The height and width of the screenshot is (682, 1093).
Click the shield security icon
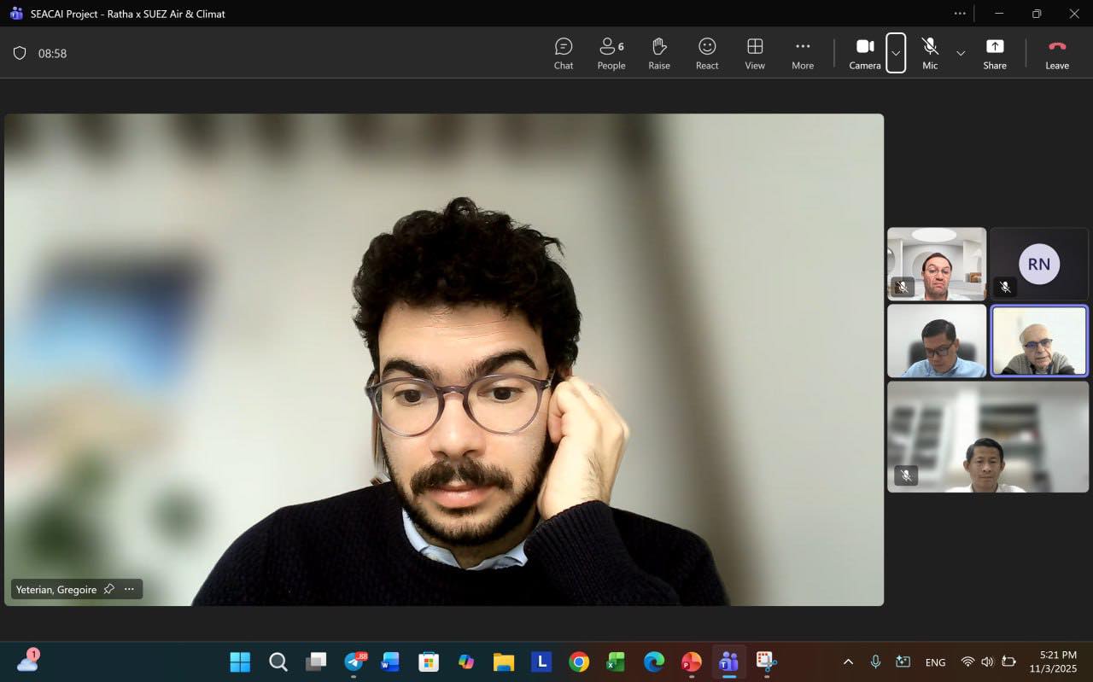tap(20, 53)
